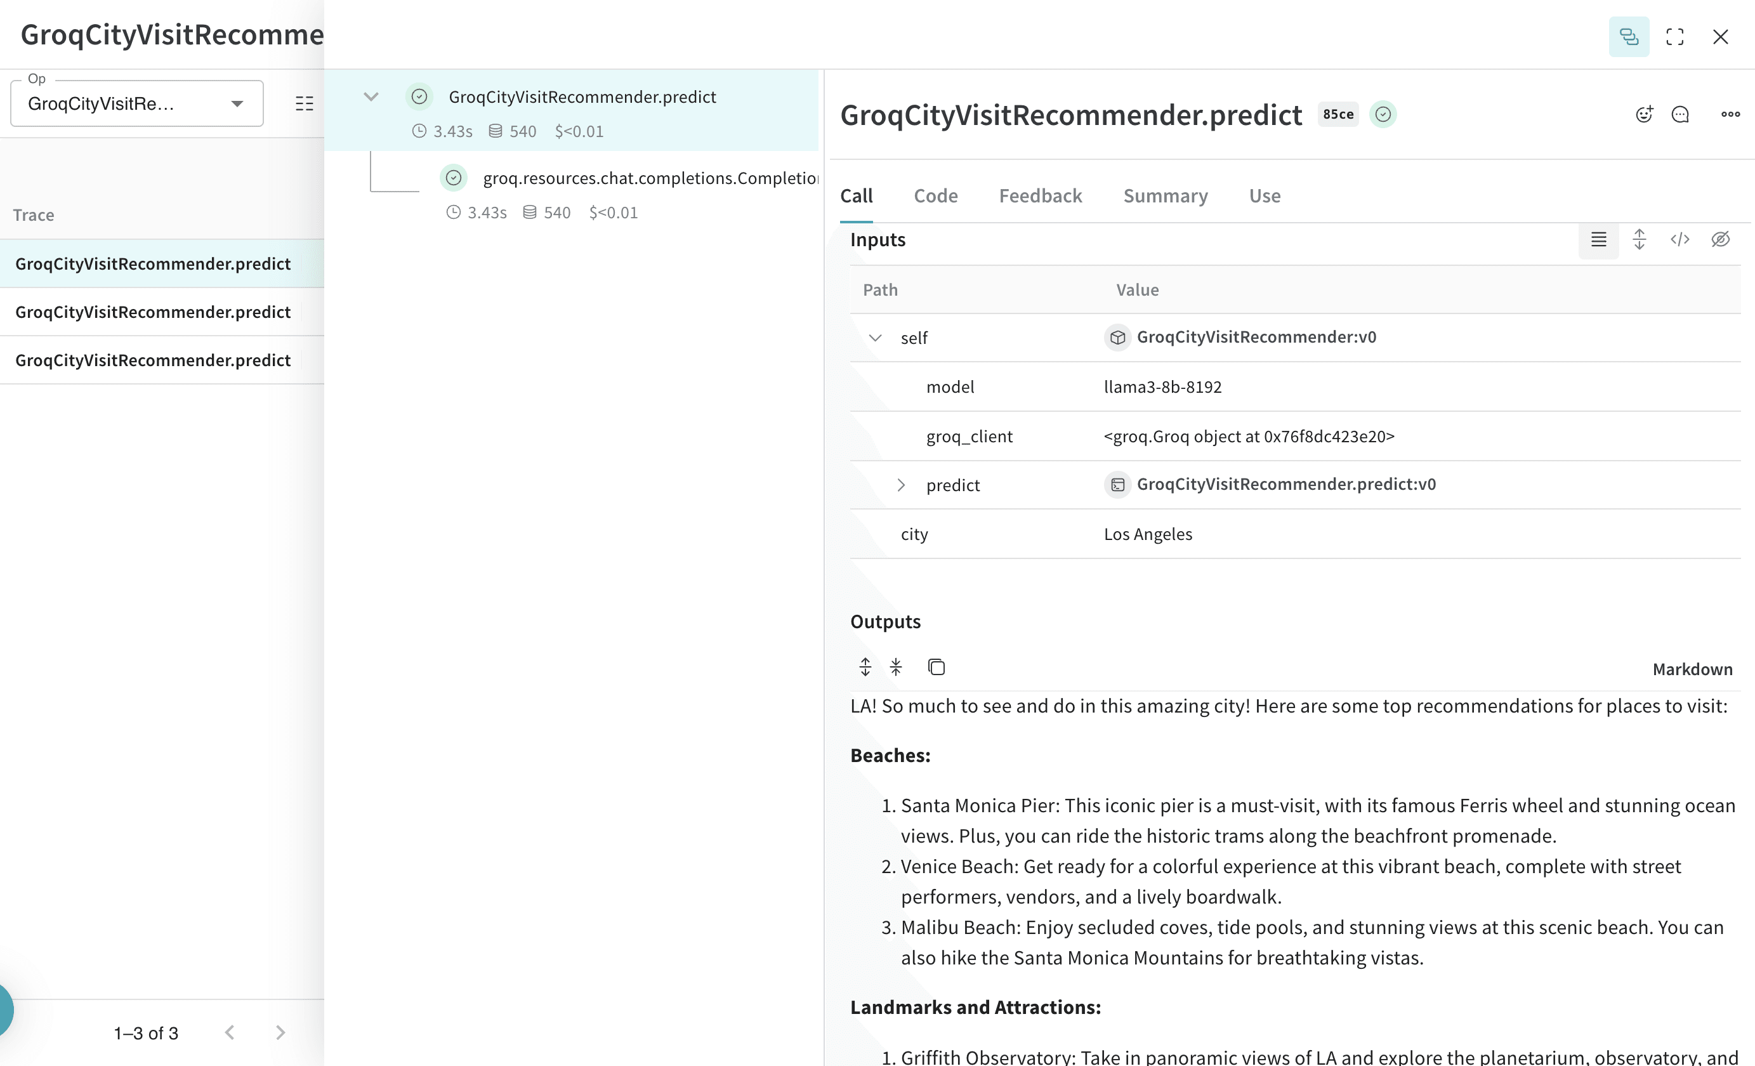
Task: Open the GroqCityVisitRecommender.predict:v0 op link
Action: pyautogui.click(x=1286, y=484)
